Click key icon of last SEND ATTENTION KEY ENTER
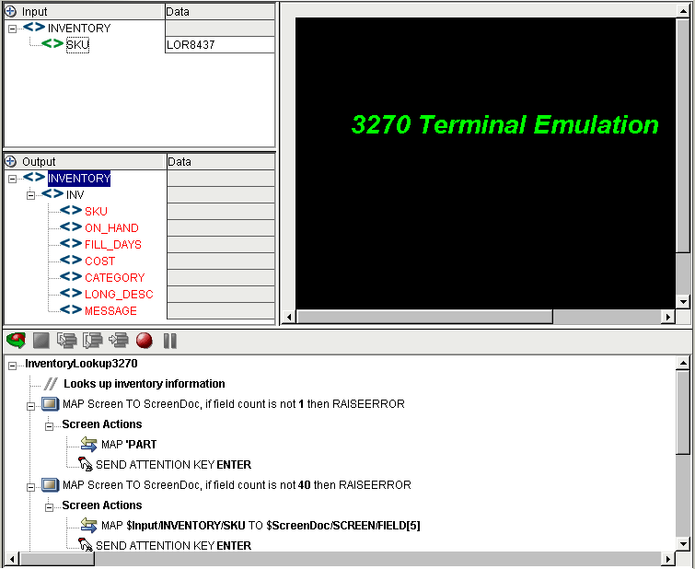 tap(85, 545)
